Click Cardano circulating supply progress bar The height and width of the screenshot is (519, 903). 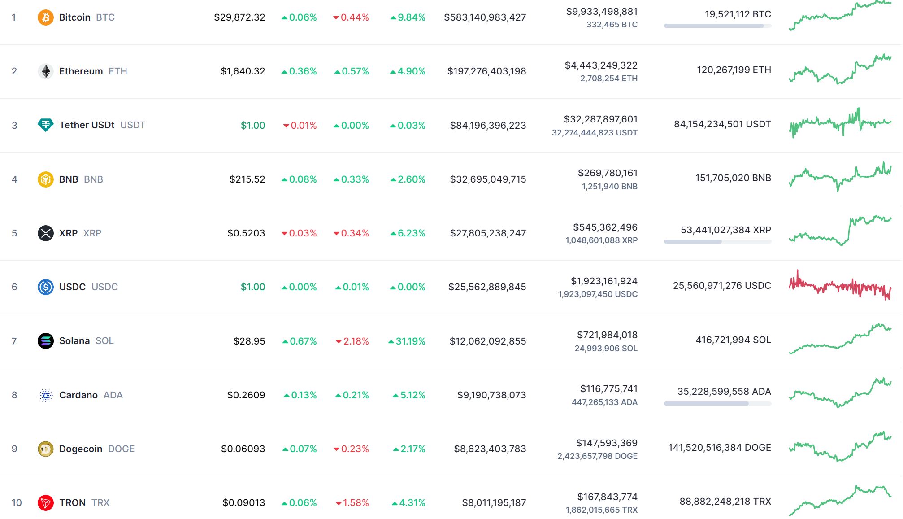click(x=717, y=404)
